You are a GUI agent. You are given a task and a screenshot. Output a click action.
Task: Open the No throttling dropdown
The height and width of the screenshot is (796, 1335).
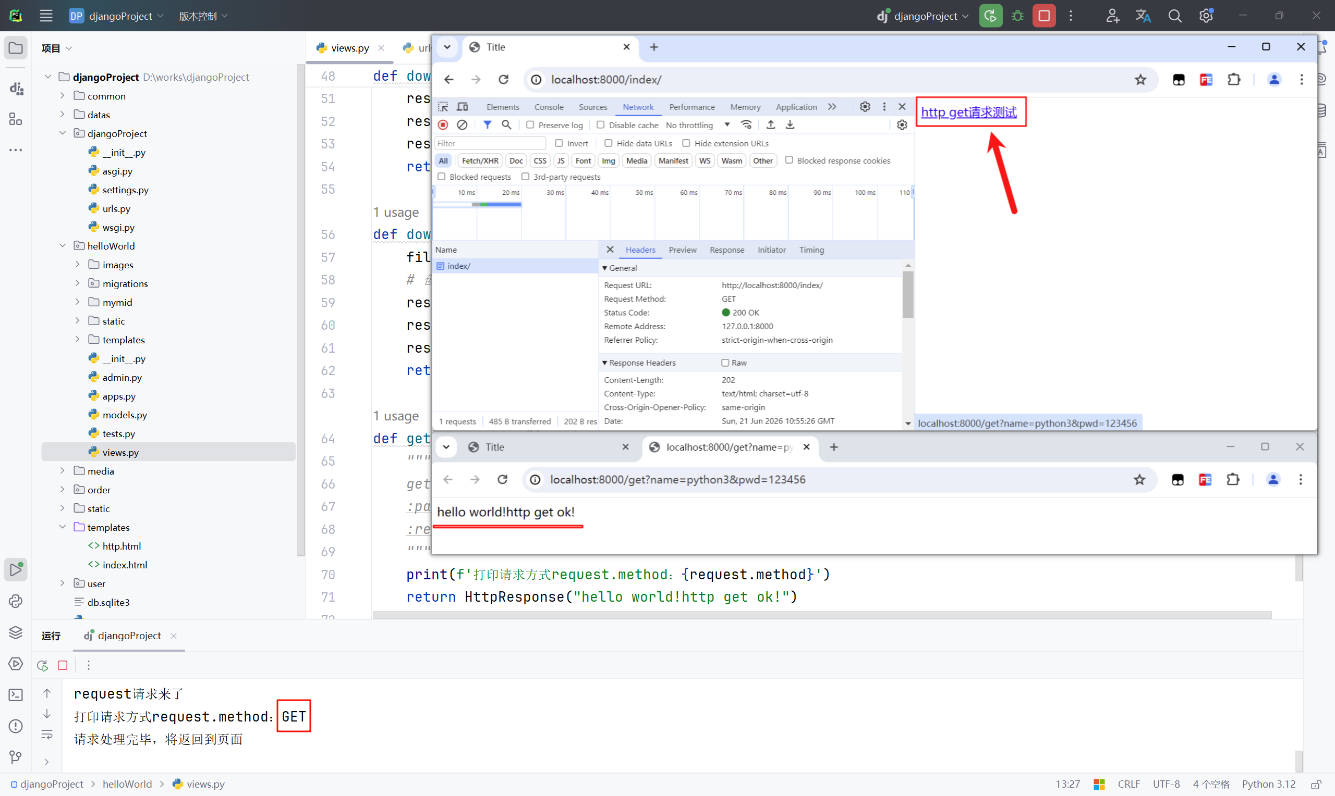pos(698,125)
